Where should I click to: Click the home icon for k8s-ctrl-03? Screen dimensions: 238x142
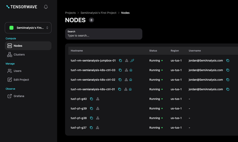click(x=131, y=70)
